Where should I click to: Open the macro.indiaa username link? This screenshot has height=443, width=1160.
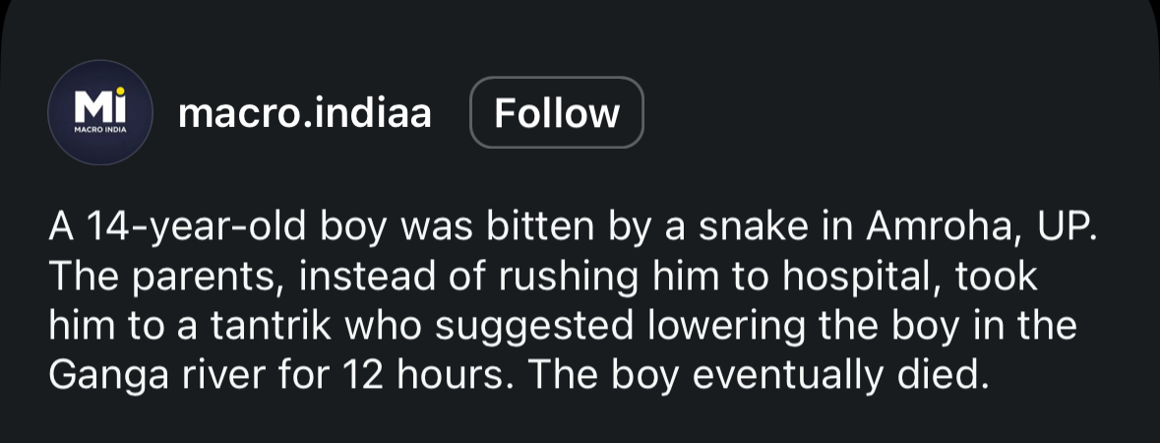(305, 114)
